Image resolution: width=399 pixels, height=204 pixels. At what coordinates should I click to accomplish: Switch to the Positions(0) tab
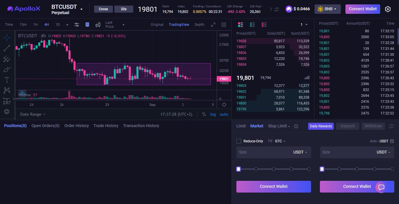15,126
